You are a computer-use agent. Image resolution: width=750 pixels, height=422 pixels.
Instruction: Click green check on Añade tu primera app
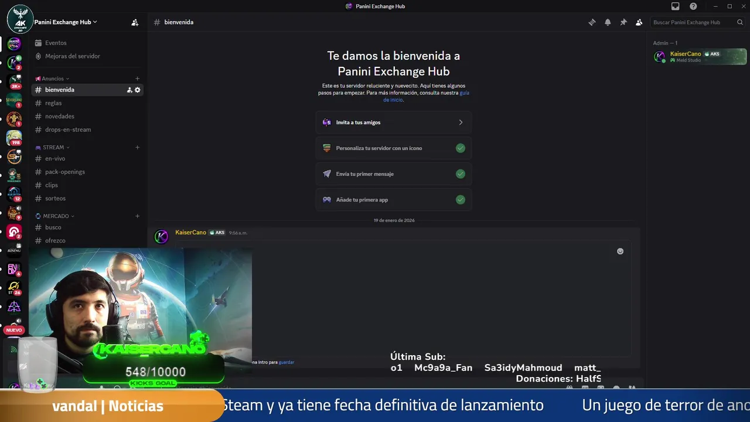[461, 200]
